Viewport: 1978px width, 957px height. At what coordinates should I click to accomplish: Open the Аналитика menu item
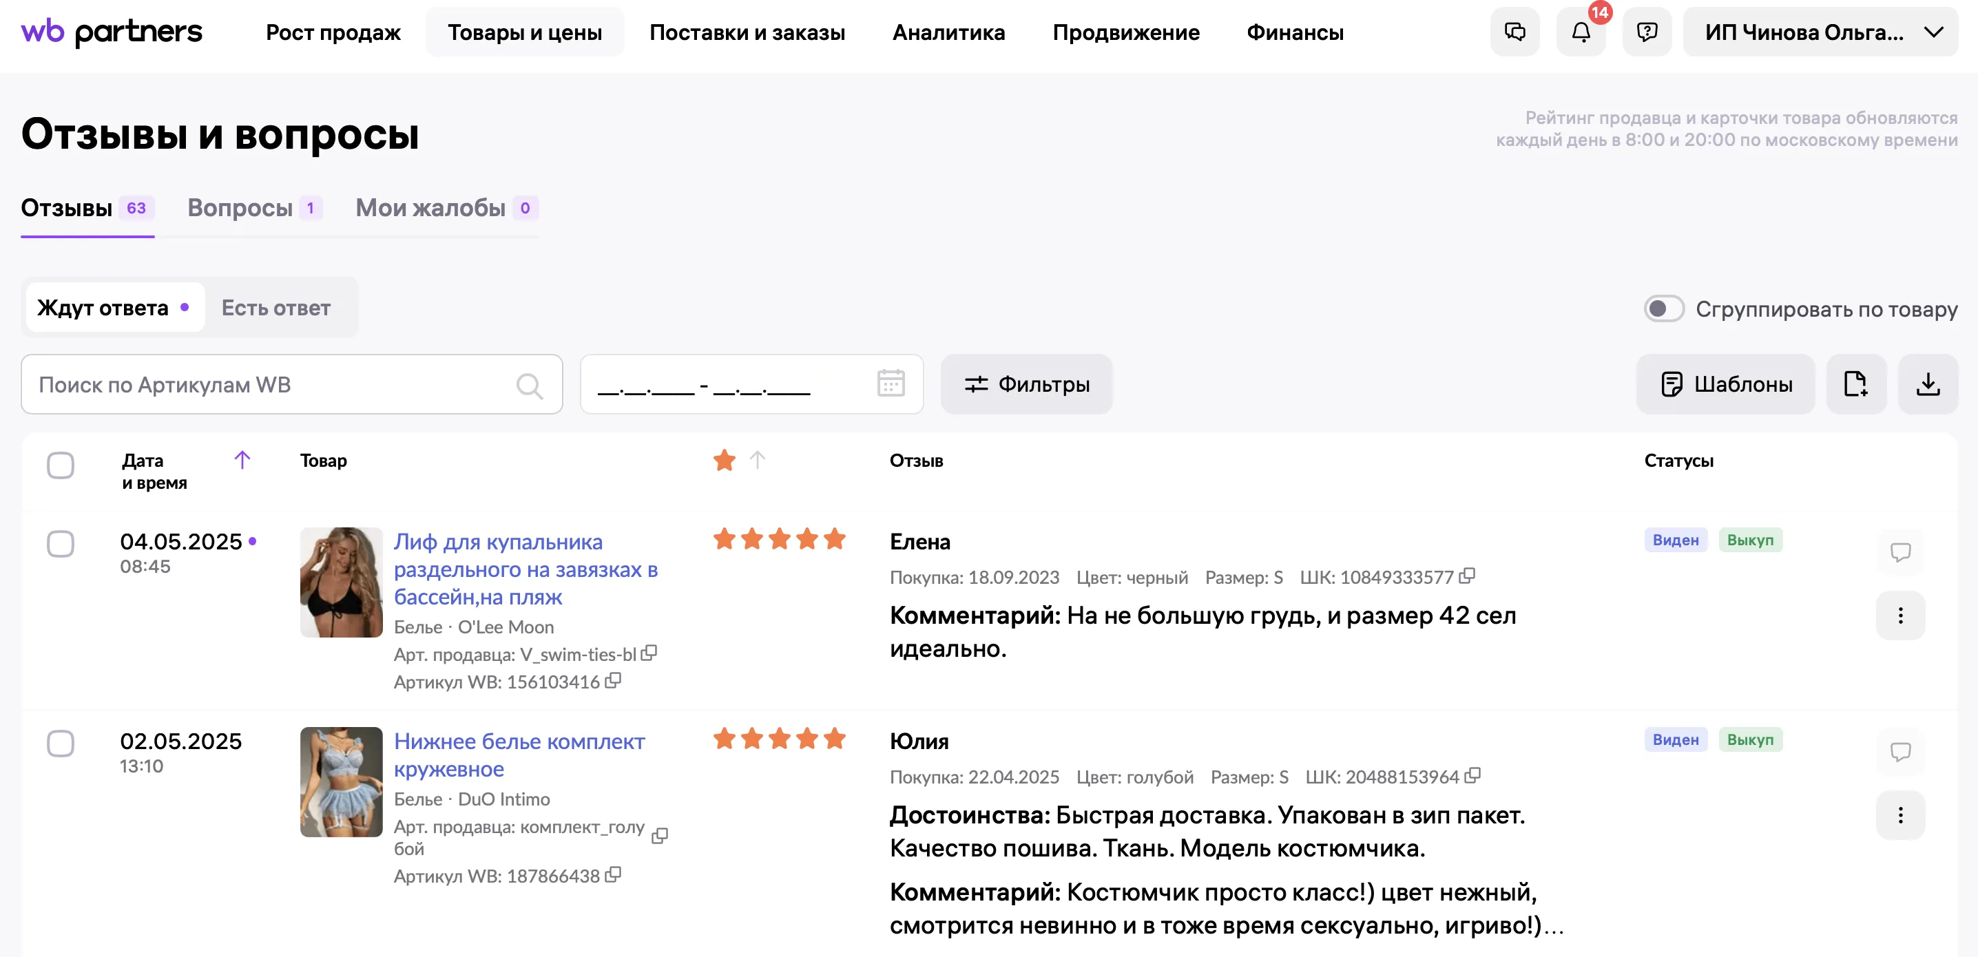point(948,32)
